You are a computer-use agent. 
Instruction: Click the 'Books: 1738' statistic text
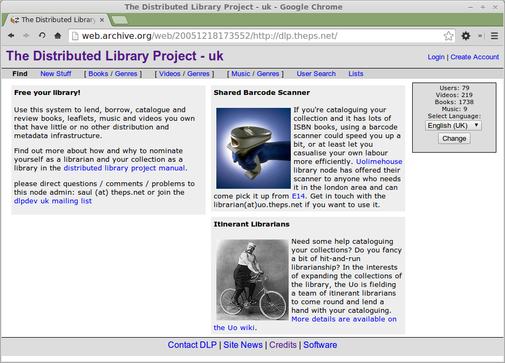click(x=454, y=102)
